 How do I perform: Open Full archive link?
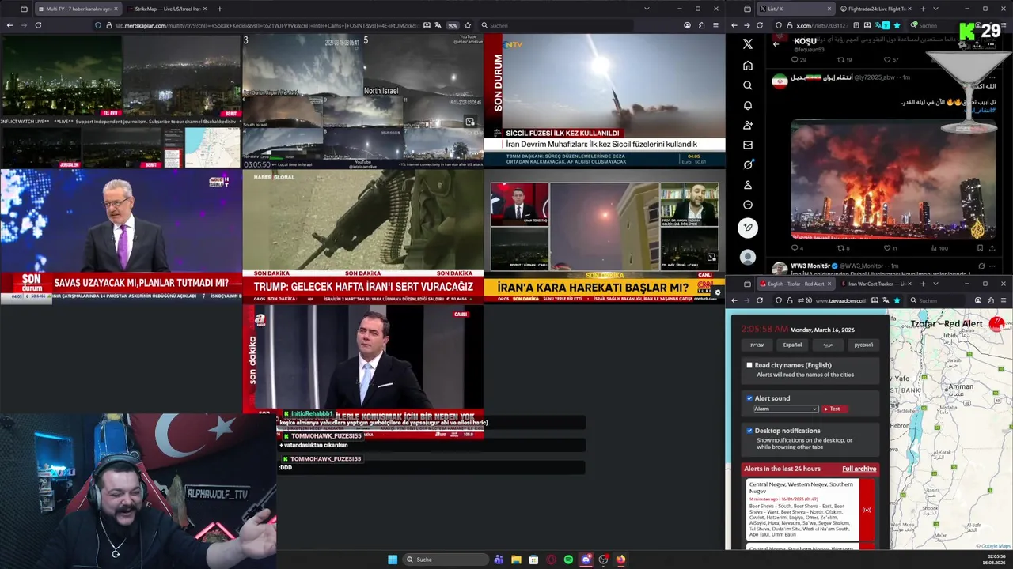click(859, 469)
